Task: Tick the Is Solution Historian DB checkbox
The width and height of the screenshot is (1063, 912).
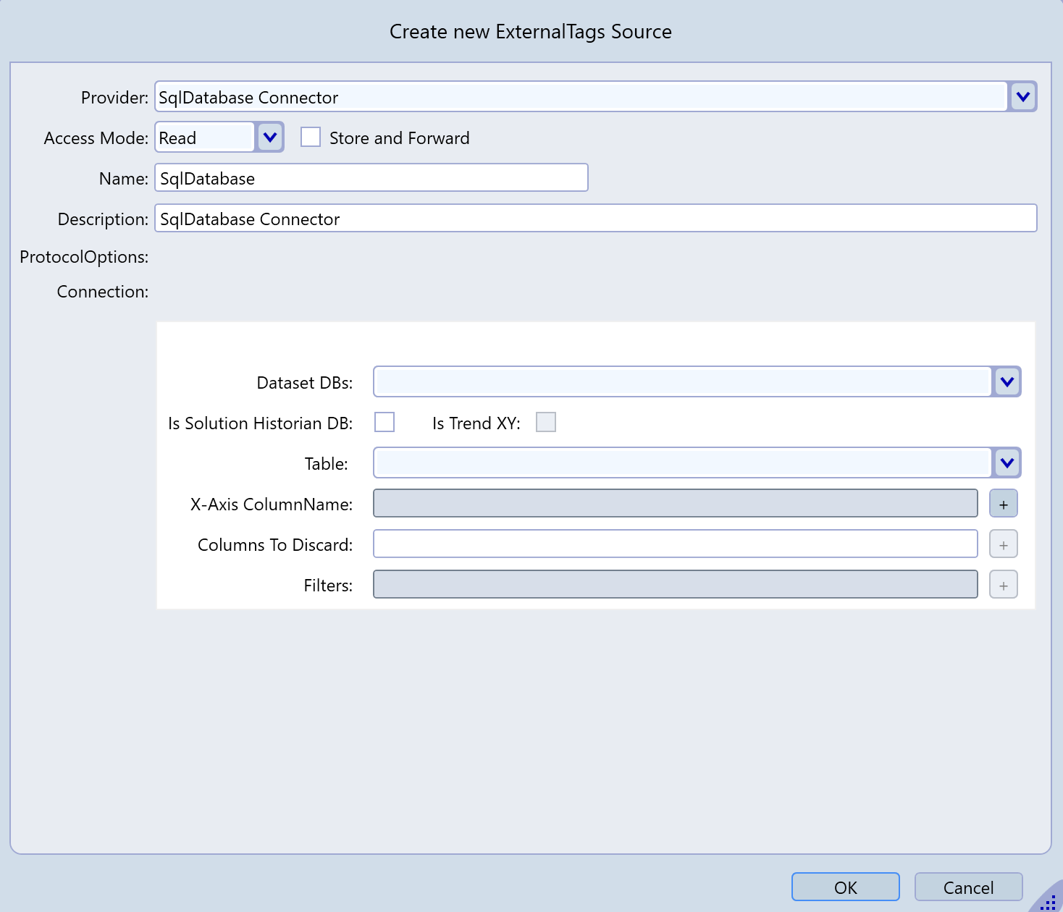Action: pos(385,422)
